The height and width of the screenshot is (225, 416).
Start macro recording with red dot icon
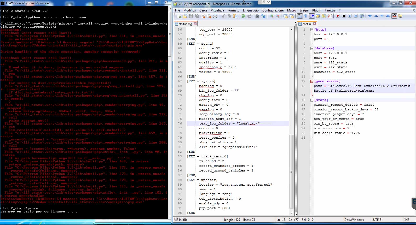tap(338, 16)
